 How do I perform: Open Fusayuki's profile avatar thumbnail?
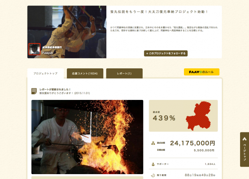35,49
